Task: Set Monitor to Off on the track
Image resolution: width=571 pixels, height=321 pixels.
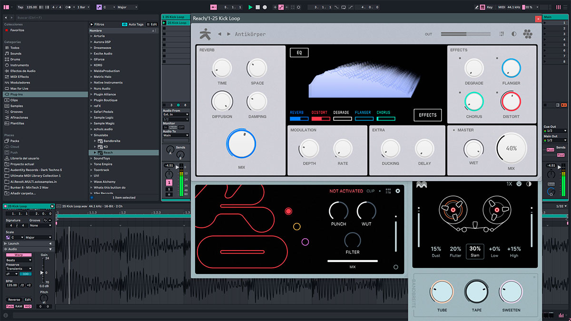Action: coord(181,127)
